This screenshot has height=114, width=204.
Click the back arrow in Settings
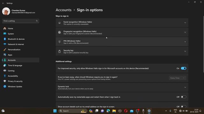pos(3,3)
